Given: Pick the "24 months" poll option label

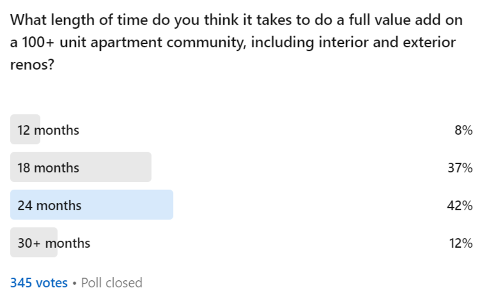Looking at the screenshot, I should tap(50, 205).
